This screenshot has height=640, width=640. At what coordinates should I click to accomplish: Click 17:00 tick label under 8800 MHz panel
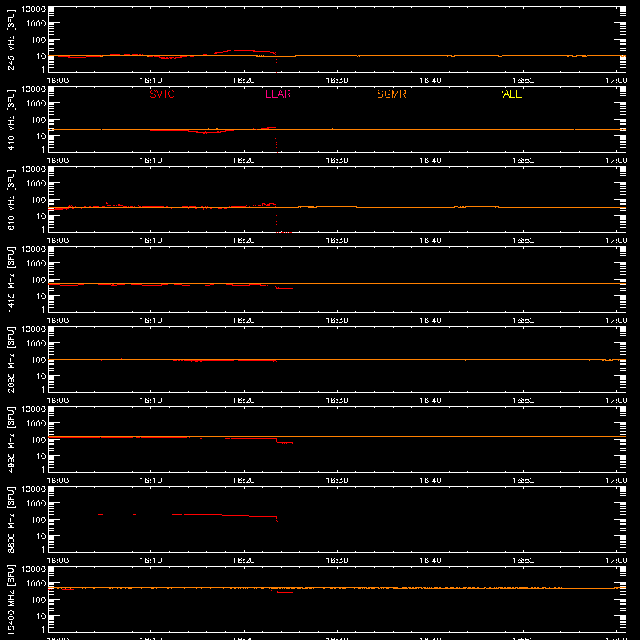pos(616,561)
